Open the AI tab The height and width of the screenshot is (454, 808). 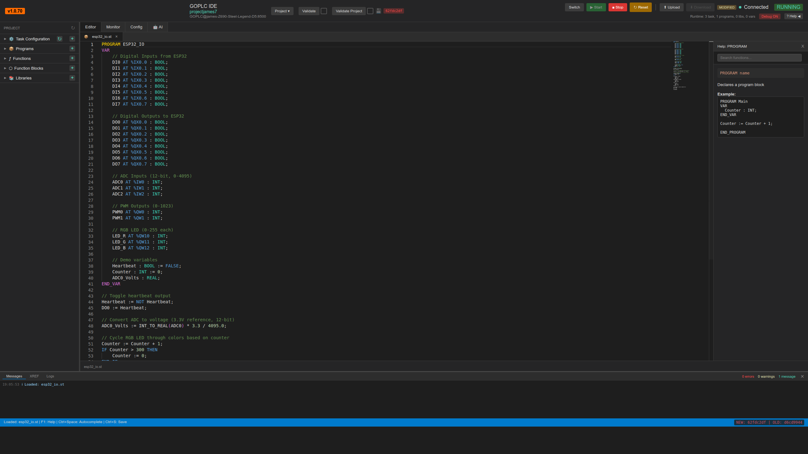click(158, 27)
